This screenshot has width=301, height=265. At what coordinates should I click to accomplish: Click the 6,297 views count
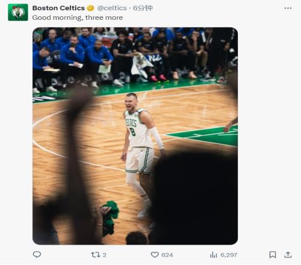(229, 255)
